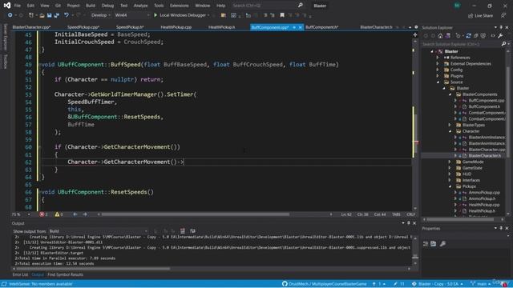Screen dimensions: 513x288
Task: Switch to the SpeedPickup.cpp tab
Action: 83,27
